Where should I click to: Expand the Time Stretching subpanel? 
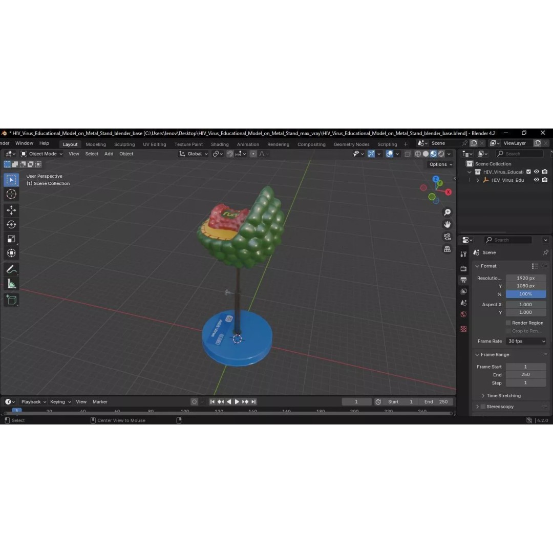[483, 396]
